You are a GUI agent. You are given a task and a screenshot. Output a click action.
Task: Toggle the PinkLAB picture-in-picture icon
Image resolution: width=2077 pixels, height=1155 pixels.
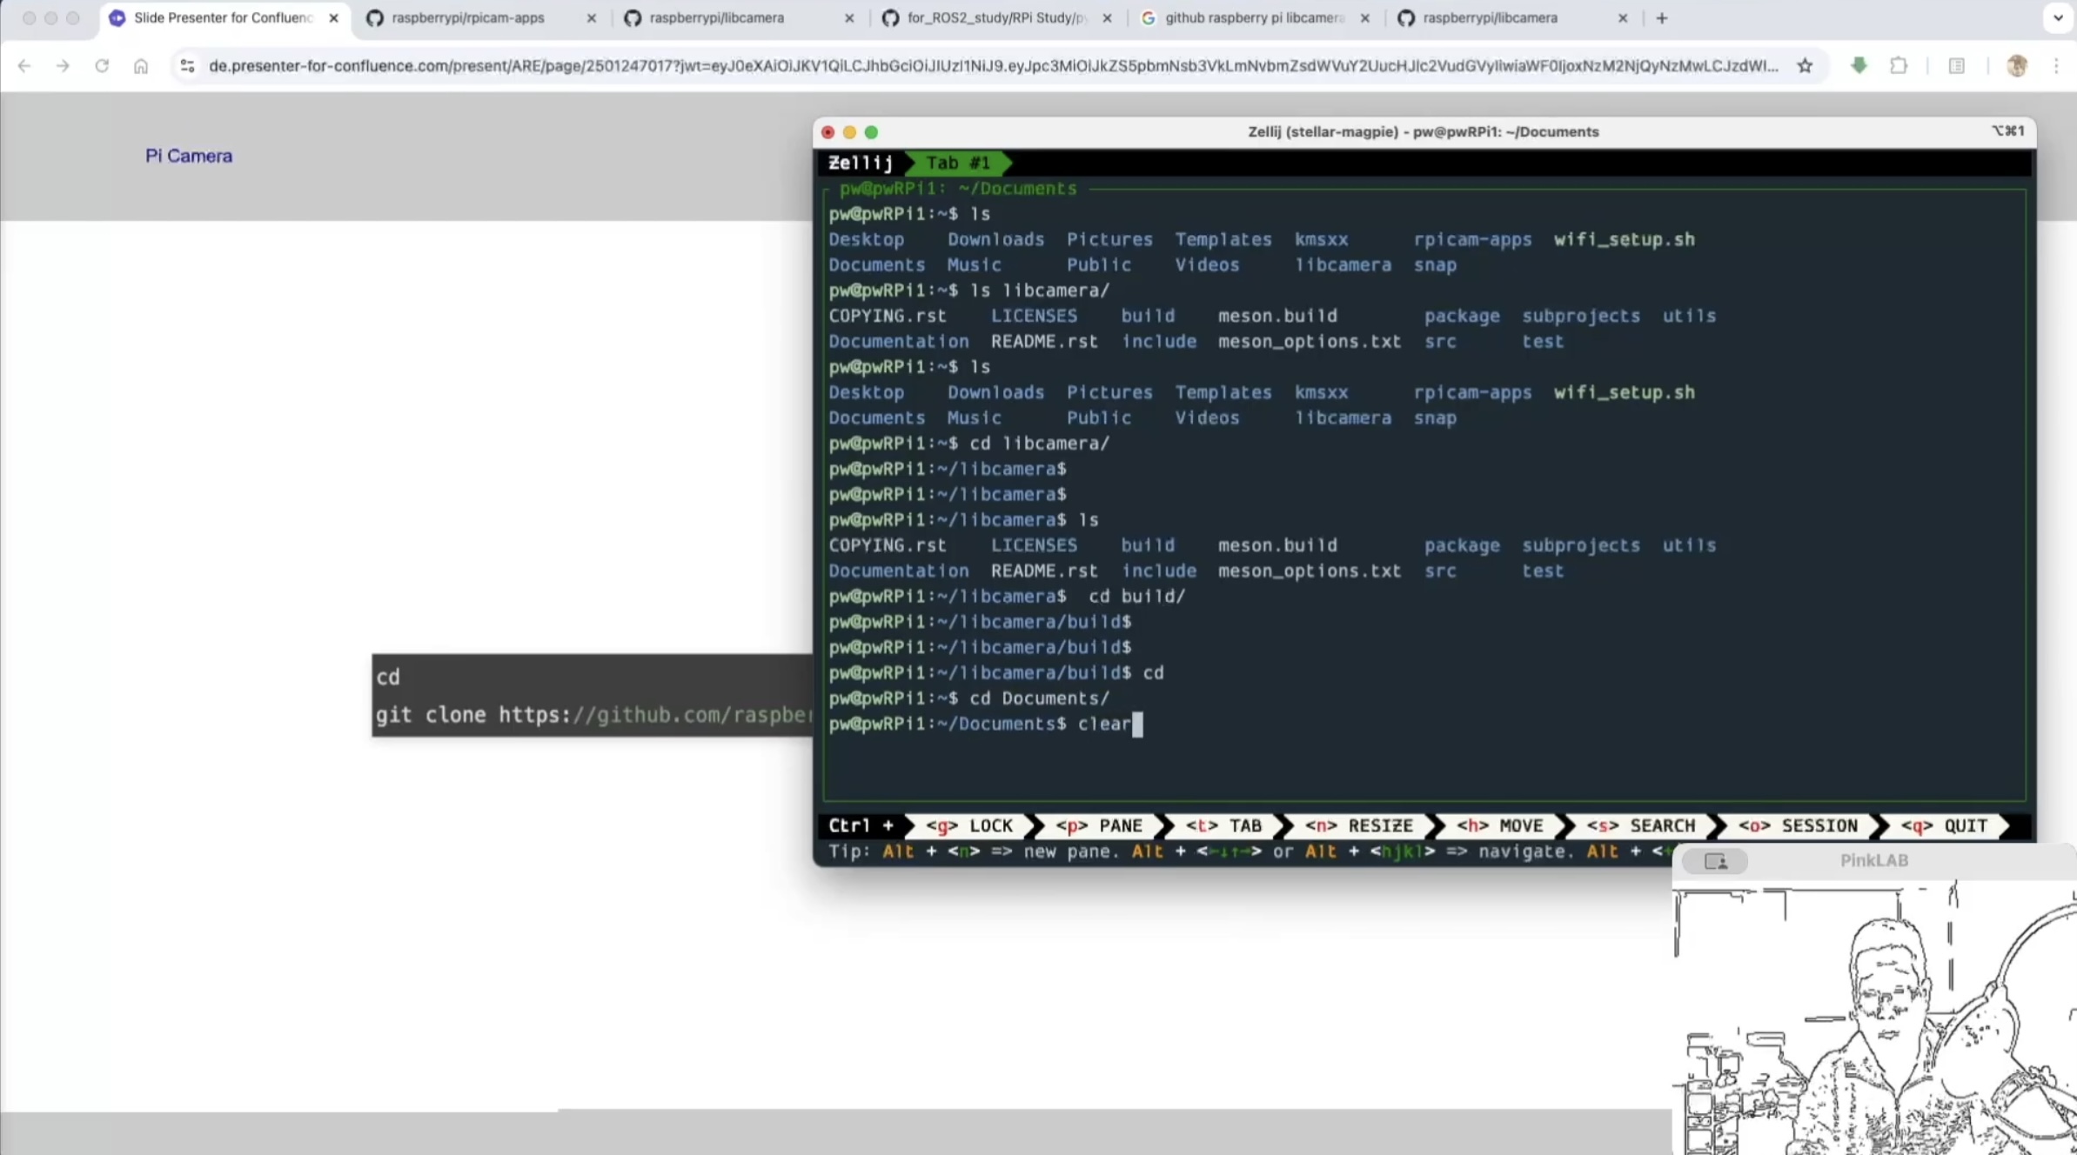click(x=1715, y=861)
